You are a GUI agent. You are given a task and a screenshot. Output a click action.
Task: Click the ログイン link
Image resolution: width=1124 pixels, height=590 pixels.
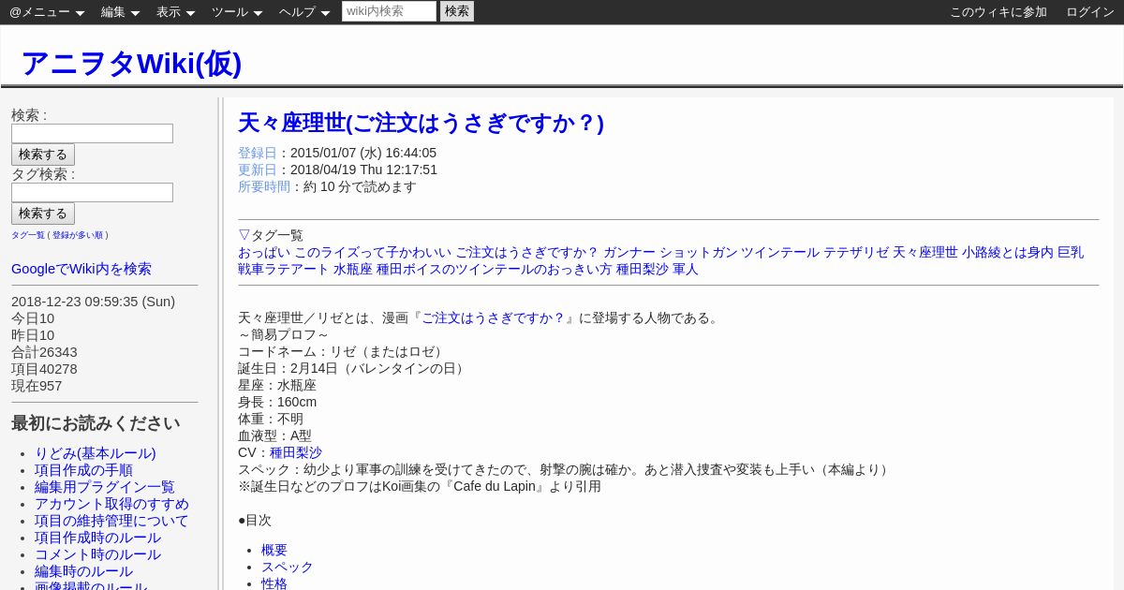click(1090, 12)
